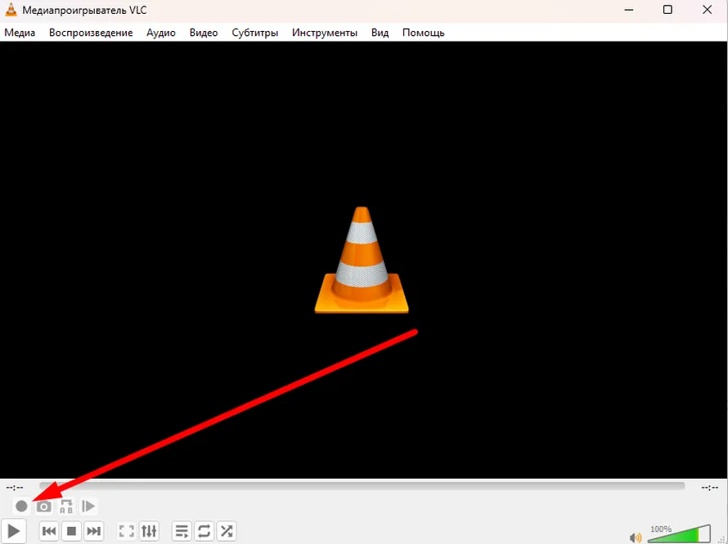Screen dimensions: 728x544
Task: Show the playlist view
Action: tap(182, 531)
